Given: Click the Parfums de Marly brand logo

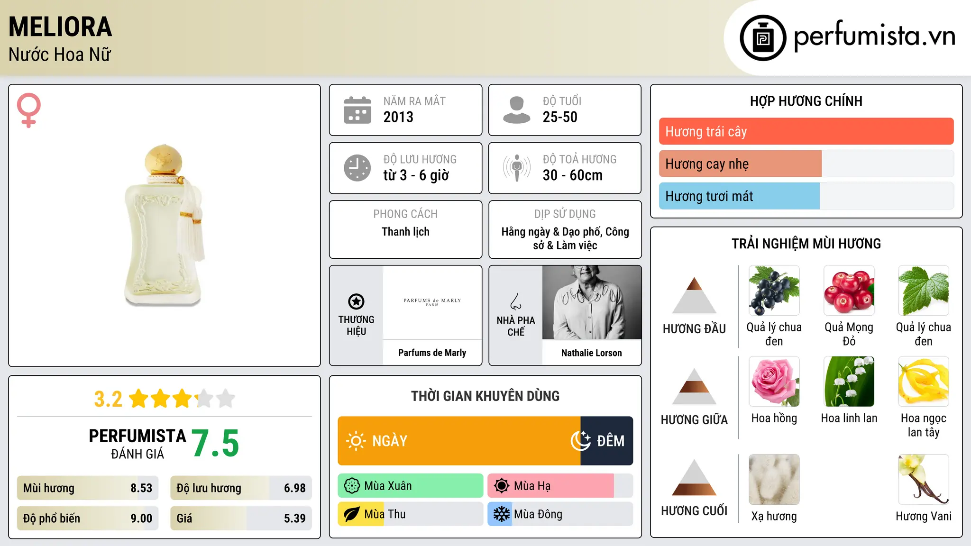Looking at the screenshot, I should coord(432,302).
